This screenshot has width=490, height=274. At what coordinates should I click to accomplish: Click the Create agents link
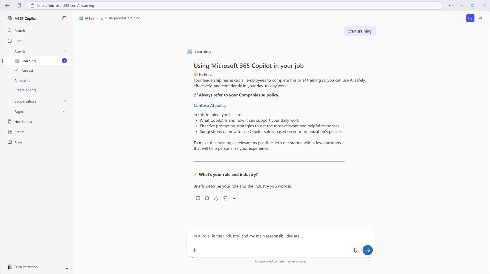25,90
